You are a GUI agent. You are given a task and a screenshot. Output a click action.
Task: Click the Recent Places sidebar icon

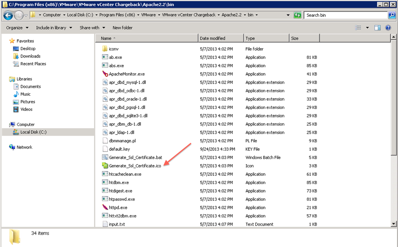pyautogui.click(x=16, y=64)
